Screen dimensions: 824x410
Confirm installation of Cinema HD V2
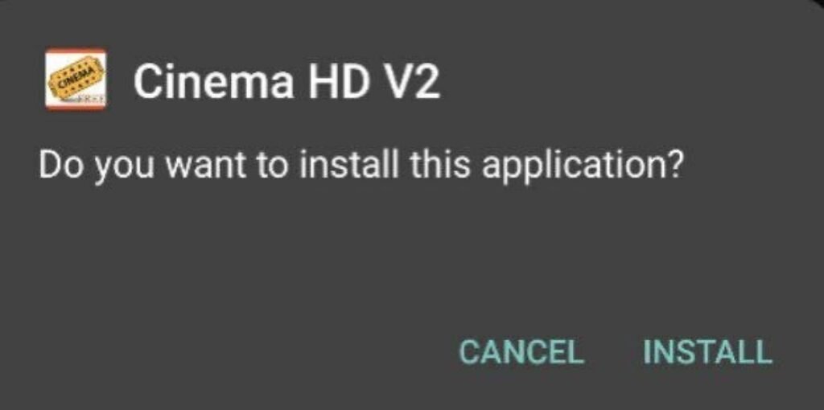pyautogui.click(x=707, y=351)
